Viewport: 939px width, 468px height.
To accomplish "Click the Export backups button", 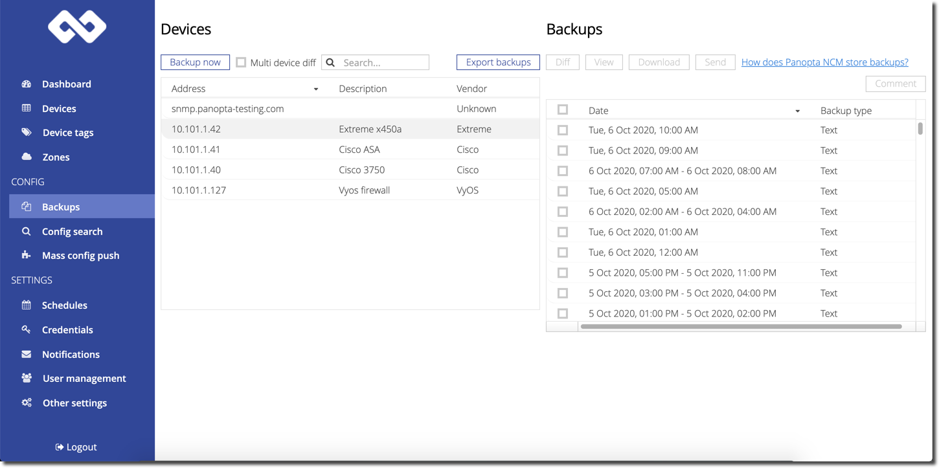I will coord(498,62).
